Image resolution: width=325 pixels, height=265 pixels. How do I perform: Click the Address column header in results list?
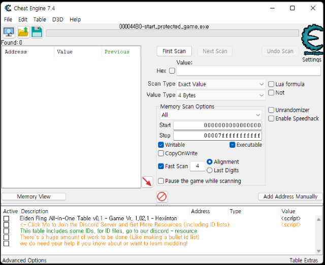[28, 52]
